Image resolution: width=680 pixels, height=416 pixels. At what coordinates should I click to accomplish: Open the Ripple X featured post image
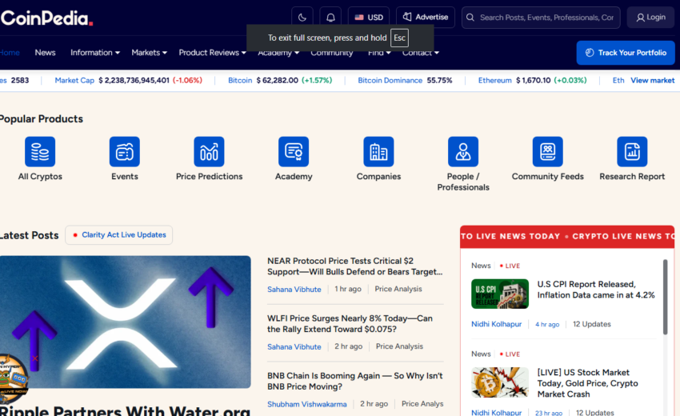[x=126, y=322]
